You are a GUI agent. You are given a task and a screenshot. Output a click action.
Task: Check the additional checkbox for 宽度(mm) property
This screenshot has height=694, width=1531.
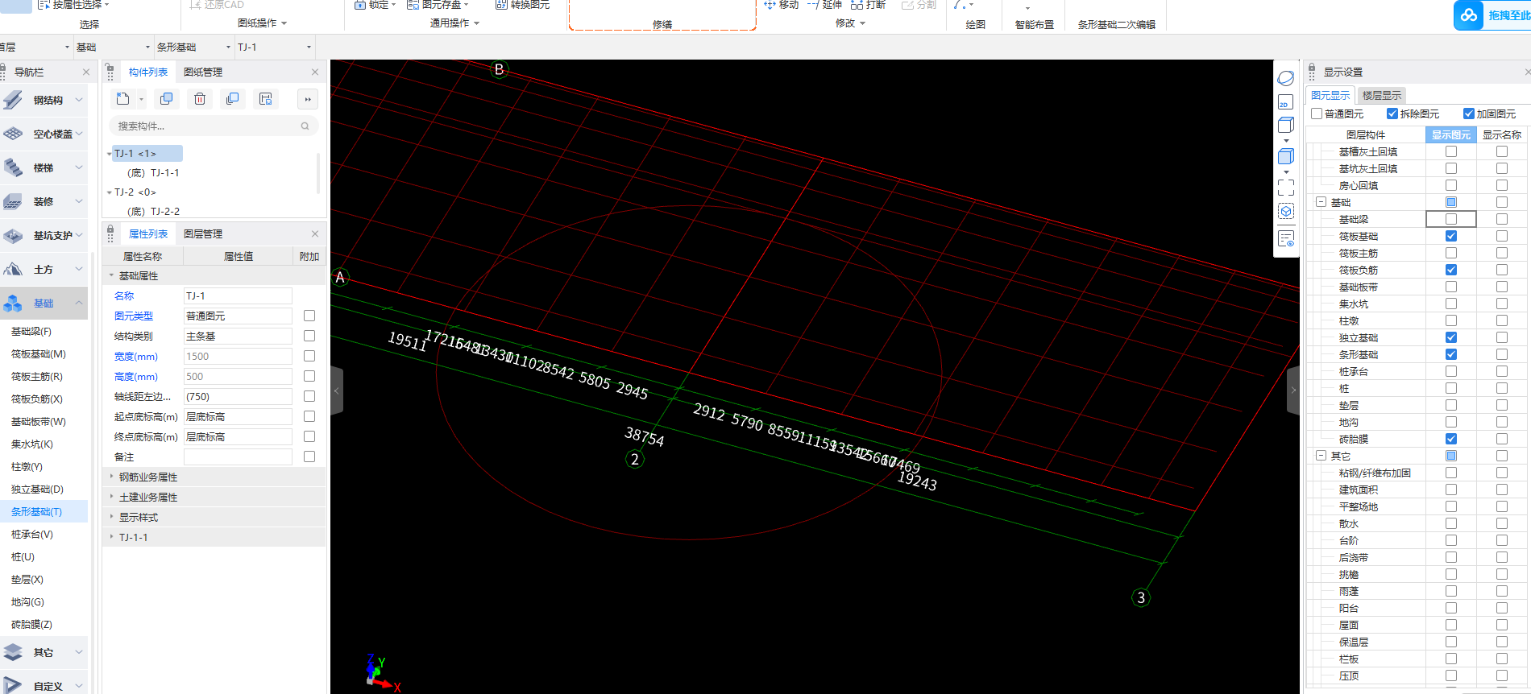[x=309, y=356]
